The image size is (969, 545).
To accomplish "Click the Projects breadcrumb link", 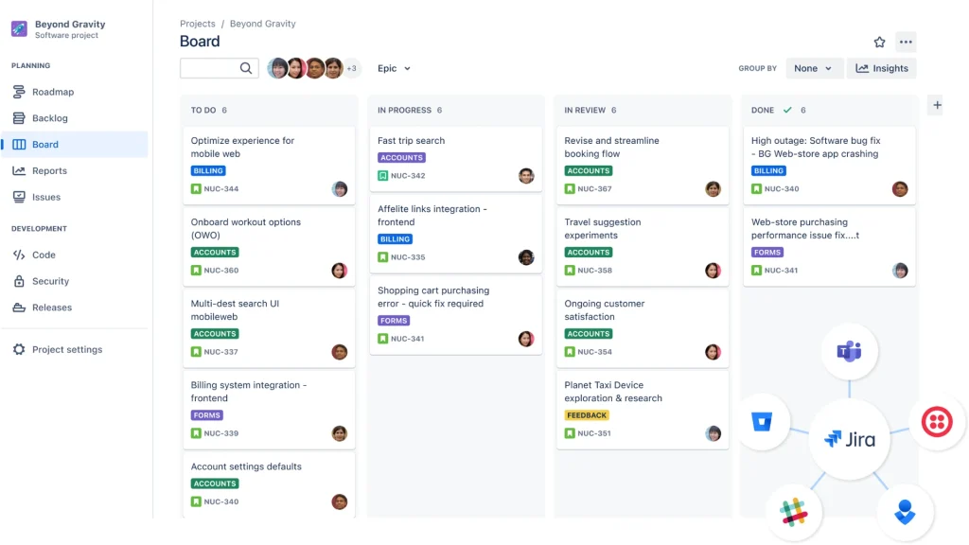I will coord(198,24).
